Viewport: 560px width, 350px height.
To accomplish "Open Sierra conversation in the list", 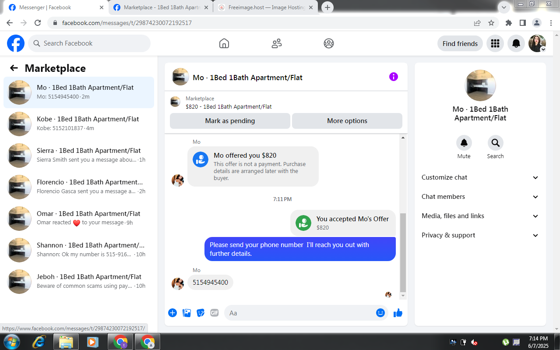I will (79, 156).
